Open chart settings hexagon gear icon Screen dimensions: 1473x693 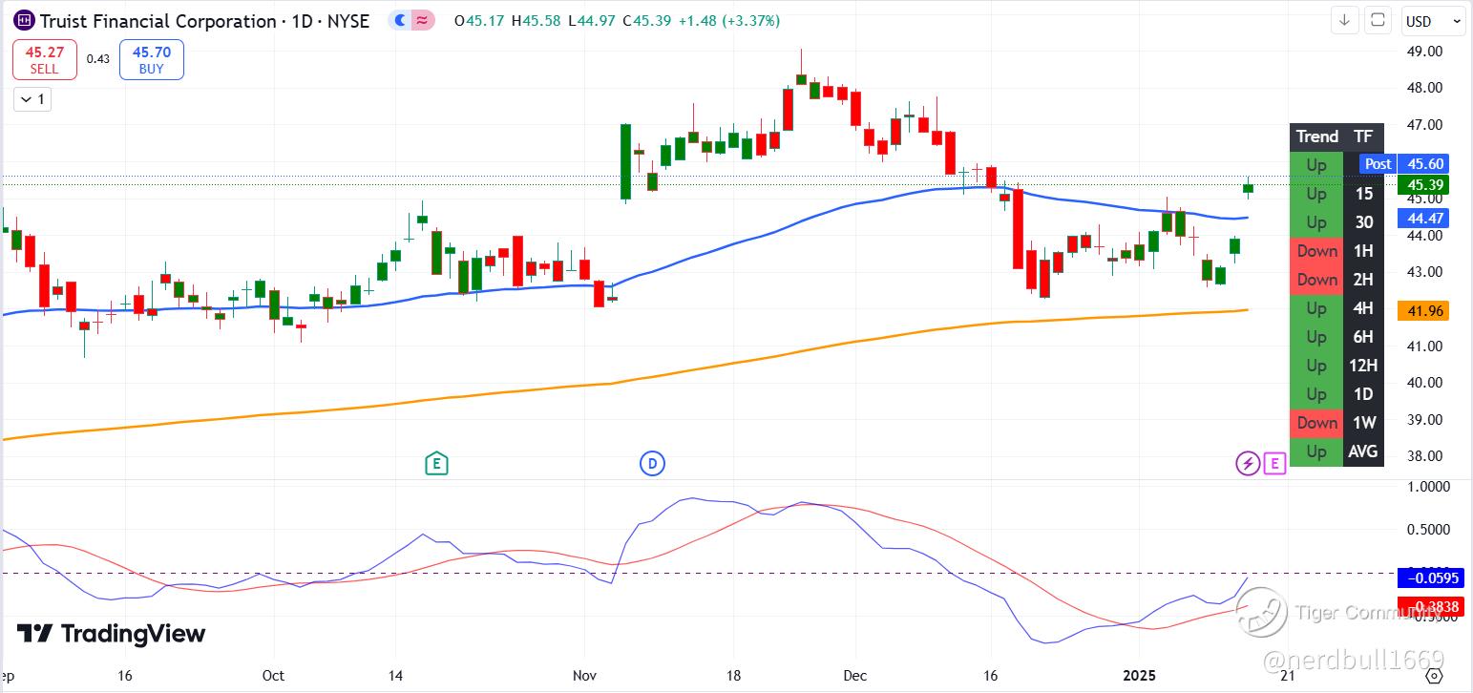click(1434, 676)
